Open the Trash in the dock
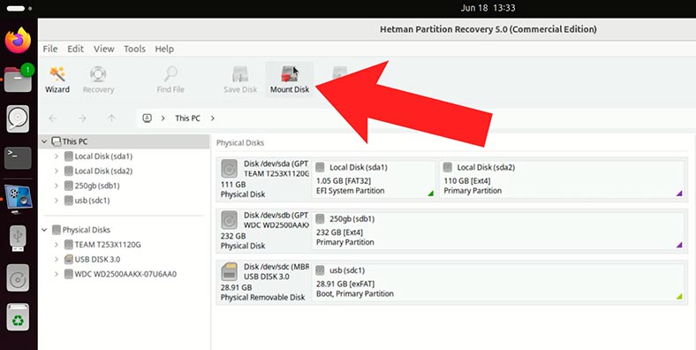Screen dimensions: 696x350 click(18, 317)
